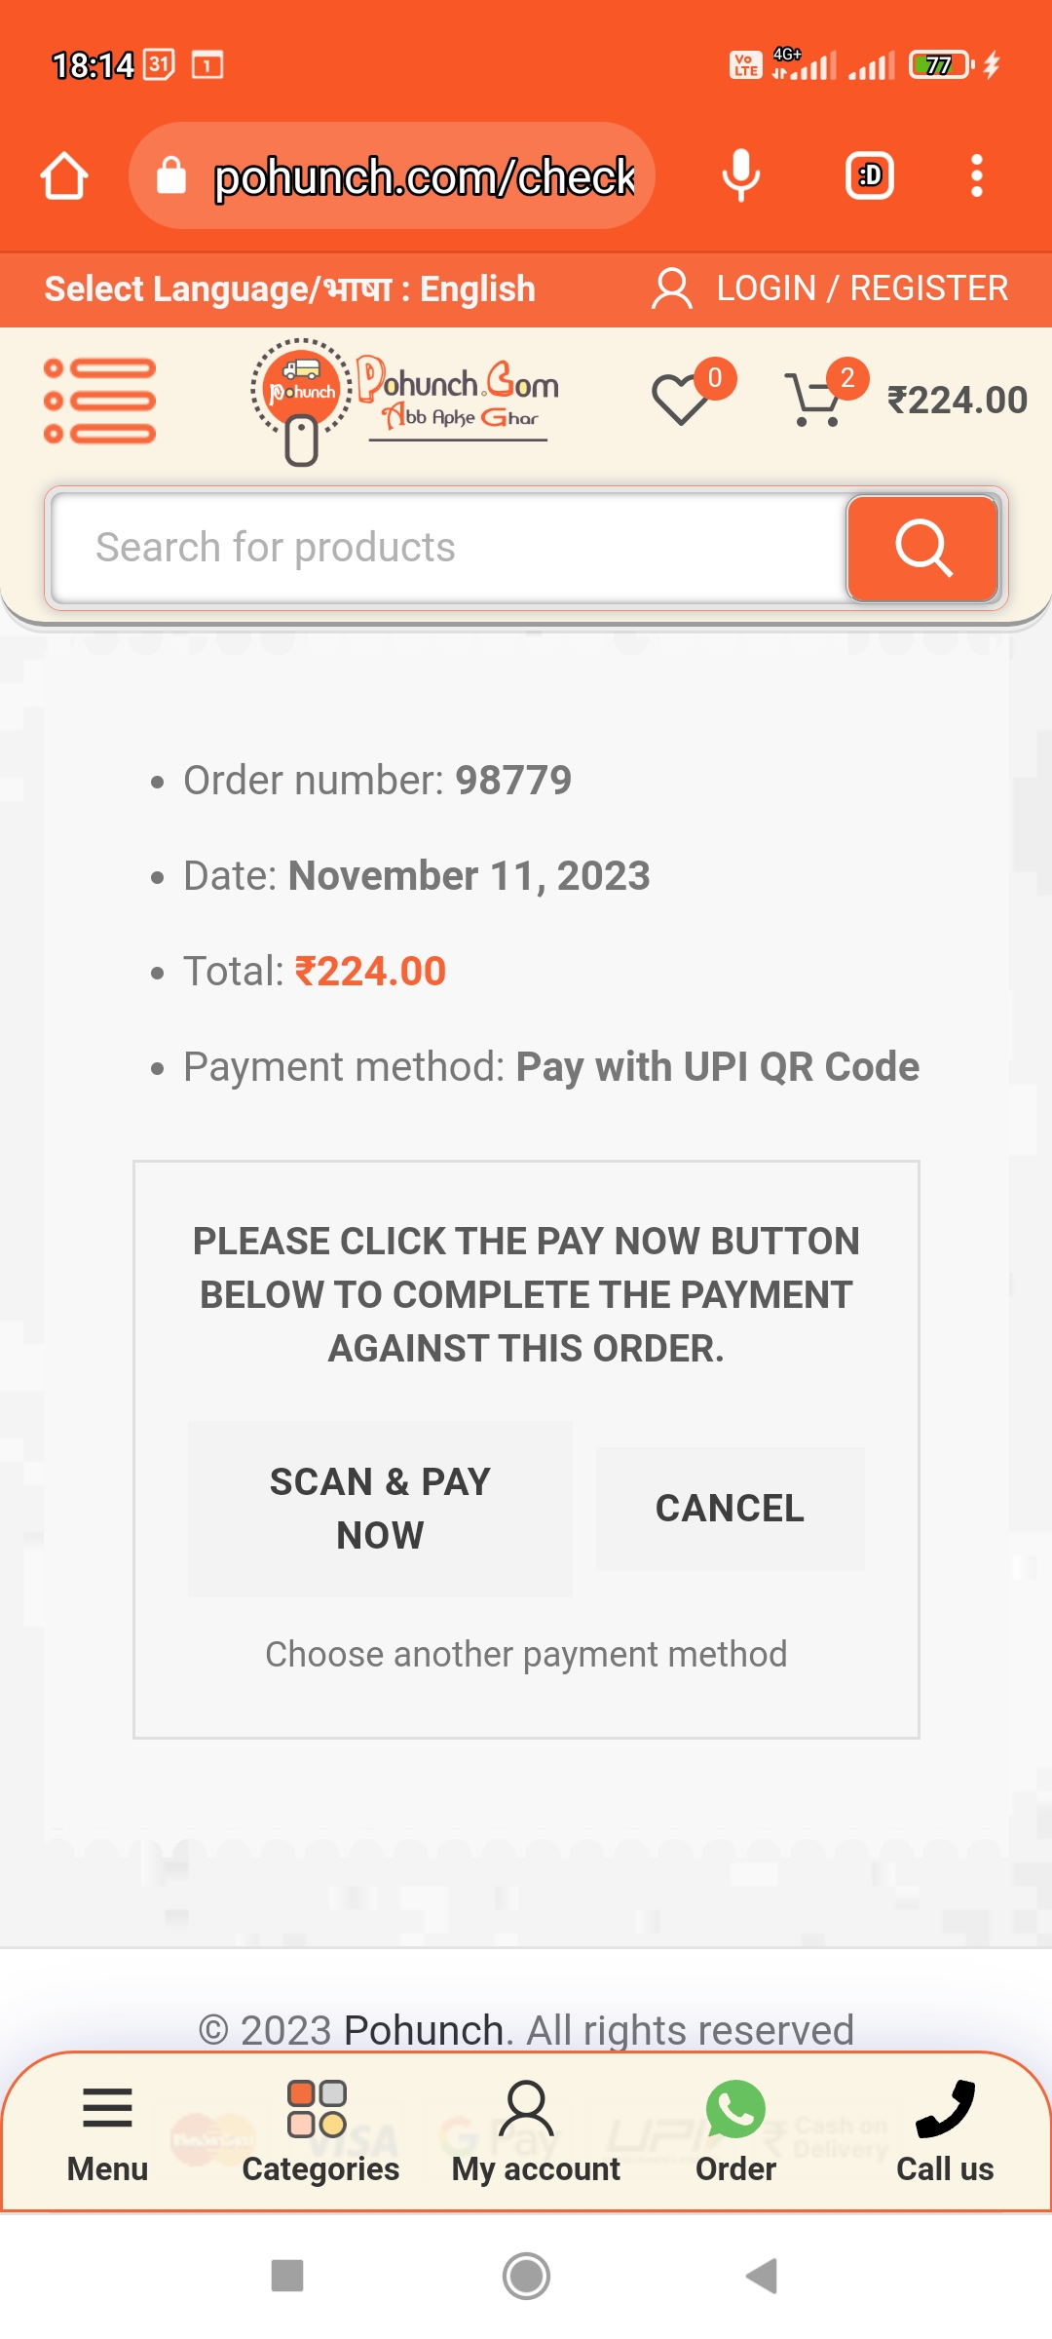Focus the Search for products field
The height and width of the screenshot is (2339, 1052).
(x=448, y=548)
